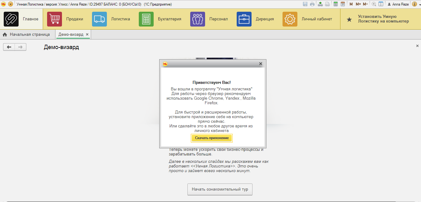Image resolution: width=421 pixels, height=202 pixels.
Task: Click the 1C logo icon in title bar
Action: point(3,4)
